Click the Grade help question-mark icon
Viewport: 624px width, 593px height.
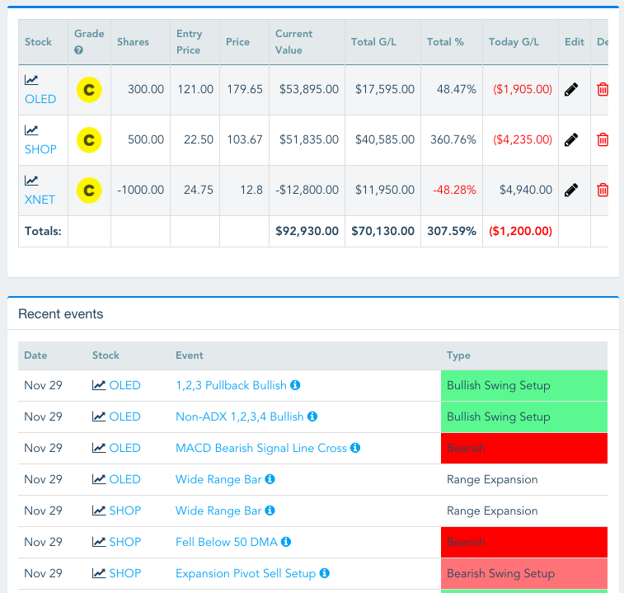click(x=79, y=50)
